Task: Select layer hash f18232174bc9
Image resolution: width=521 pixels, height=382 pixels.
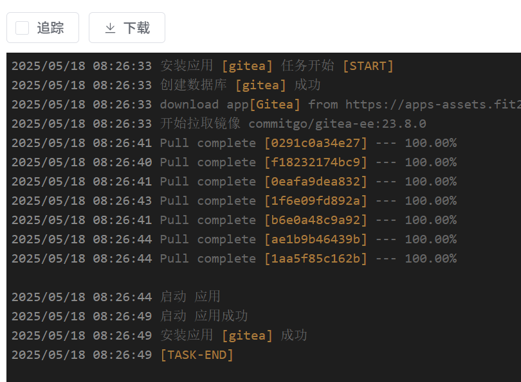Action: click(316, 162)
